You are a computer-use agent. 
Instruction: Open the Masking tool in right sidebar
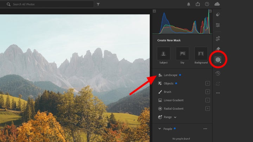click(x=218, y=60)
